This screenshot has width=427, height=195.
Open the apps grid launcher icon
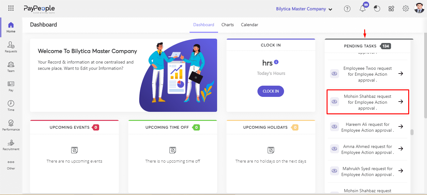(11, 8)
